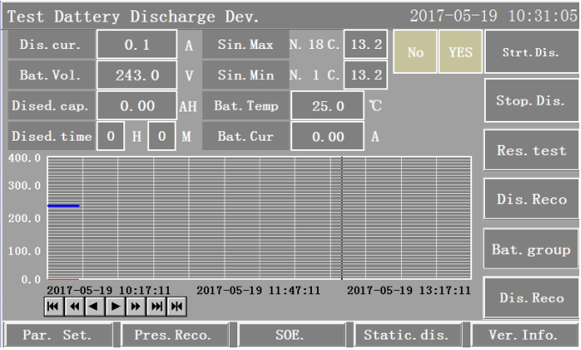Screen dimensions: 581x350
Task: Select the No option
Action: pyautogui.click(x=415, y=52)
